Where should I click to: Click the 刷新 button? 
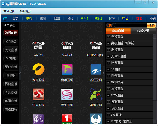click(110, 26)
